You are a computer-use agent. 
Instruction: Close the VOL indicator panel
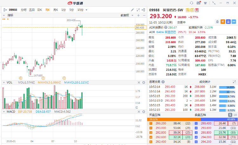tap(139, 82)
